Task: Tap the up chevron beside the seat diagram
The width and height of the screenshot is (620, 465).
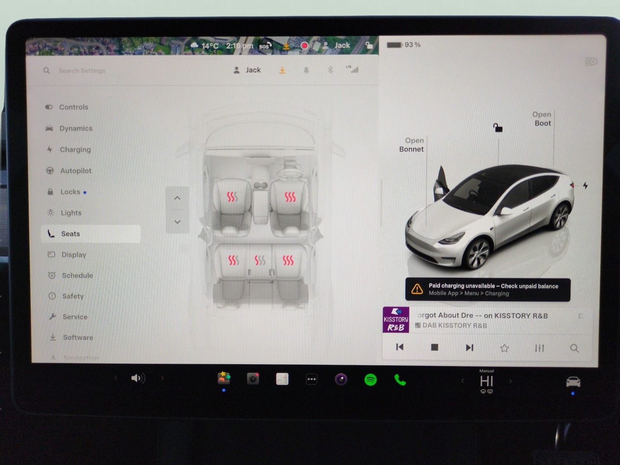Action: [177, 198]
